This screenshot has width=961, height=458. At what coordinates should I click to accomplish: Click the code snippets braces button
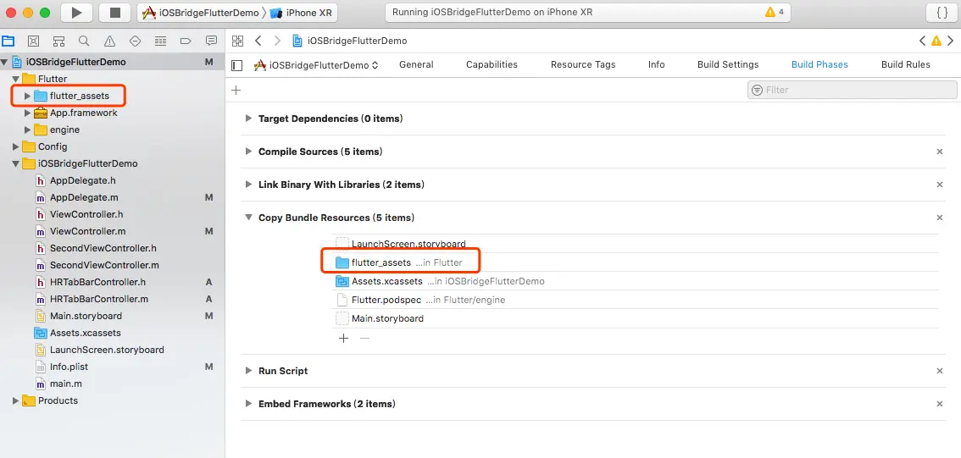coord(942,12)
